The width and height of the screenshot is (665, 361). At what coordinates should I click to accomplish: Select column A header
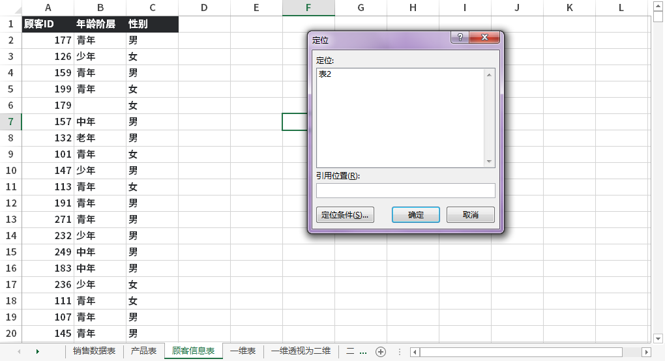48,8
